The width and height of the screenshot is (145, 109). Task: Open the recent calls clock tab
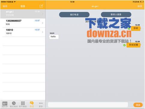pyautogui.click(x=14, y=104)
